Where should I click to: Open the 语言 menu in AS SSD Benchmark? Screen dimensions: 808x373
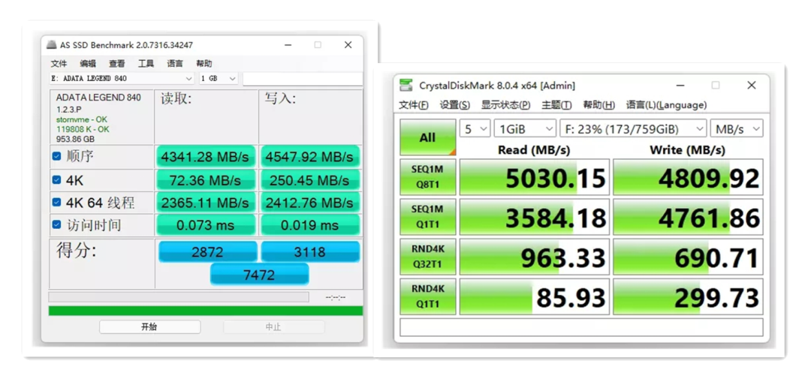[x=175, y=63]
